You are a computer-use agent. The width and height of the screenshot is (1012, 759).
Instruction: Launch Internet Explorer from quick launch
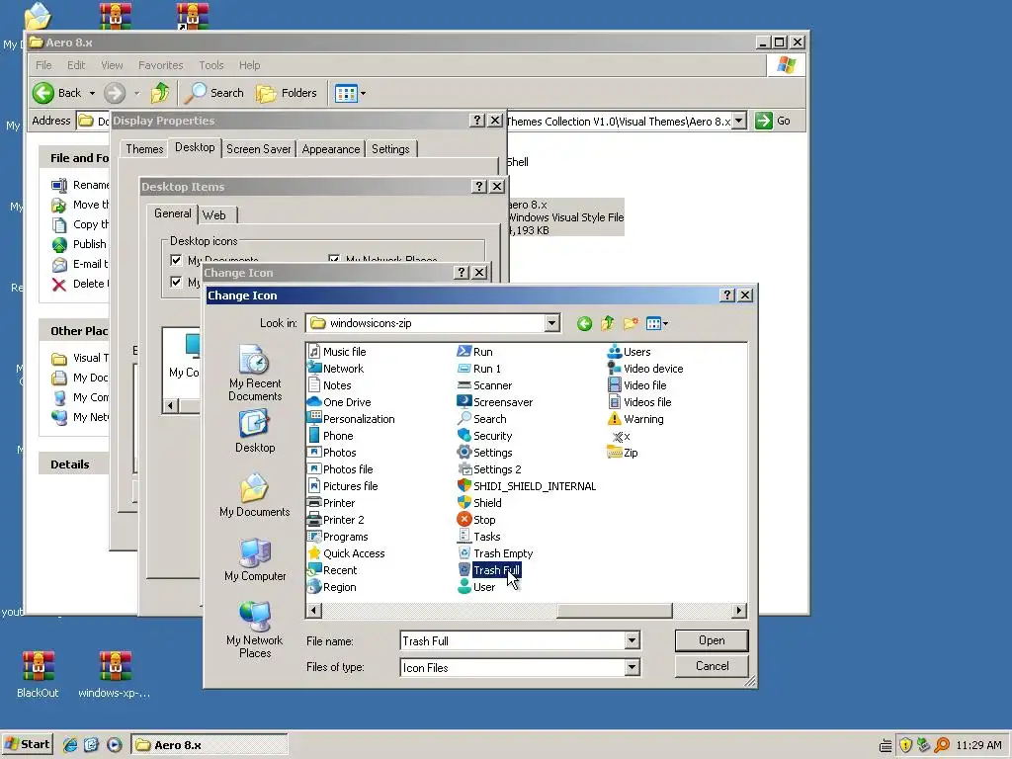pyautogui.click(x=70, y=745)
